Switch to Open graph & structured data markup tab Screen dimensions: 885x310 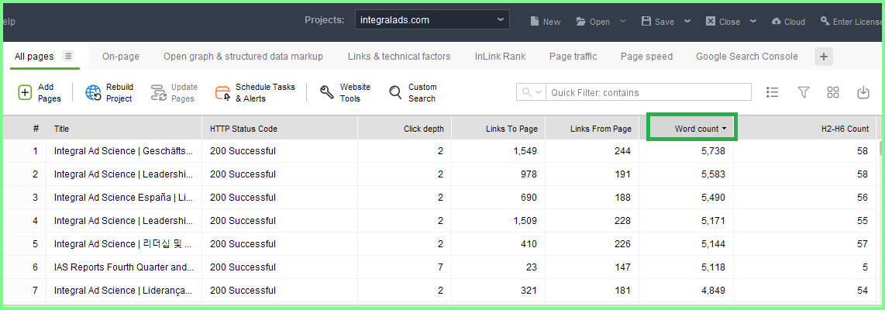243,57
